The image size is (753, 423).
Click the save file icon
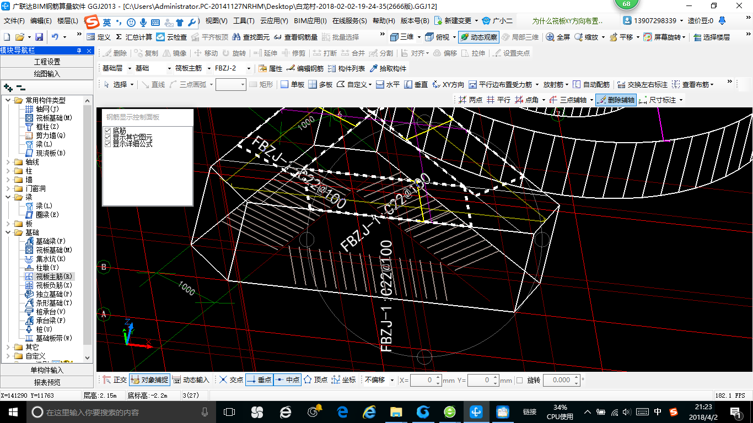pyautogui.click(x=39, y=37)
